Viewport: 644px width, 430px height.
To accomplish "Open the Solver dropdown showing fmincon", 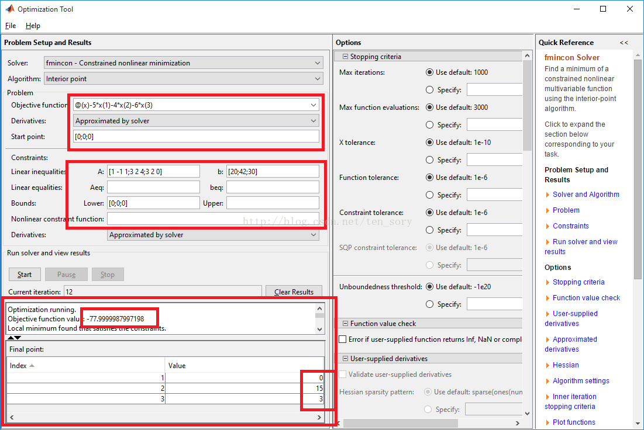I will click(183, 63).
